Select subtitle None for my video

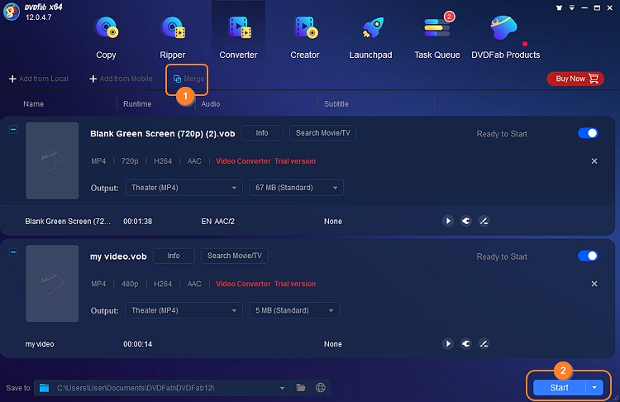[333, 344]
